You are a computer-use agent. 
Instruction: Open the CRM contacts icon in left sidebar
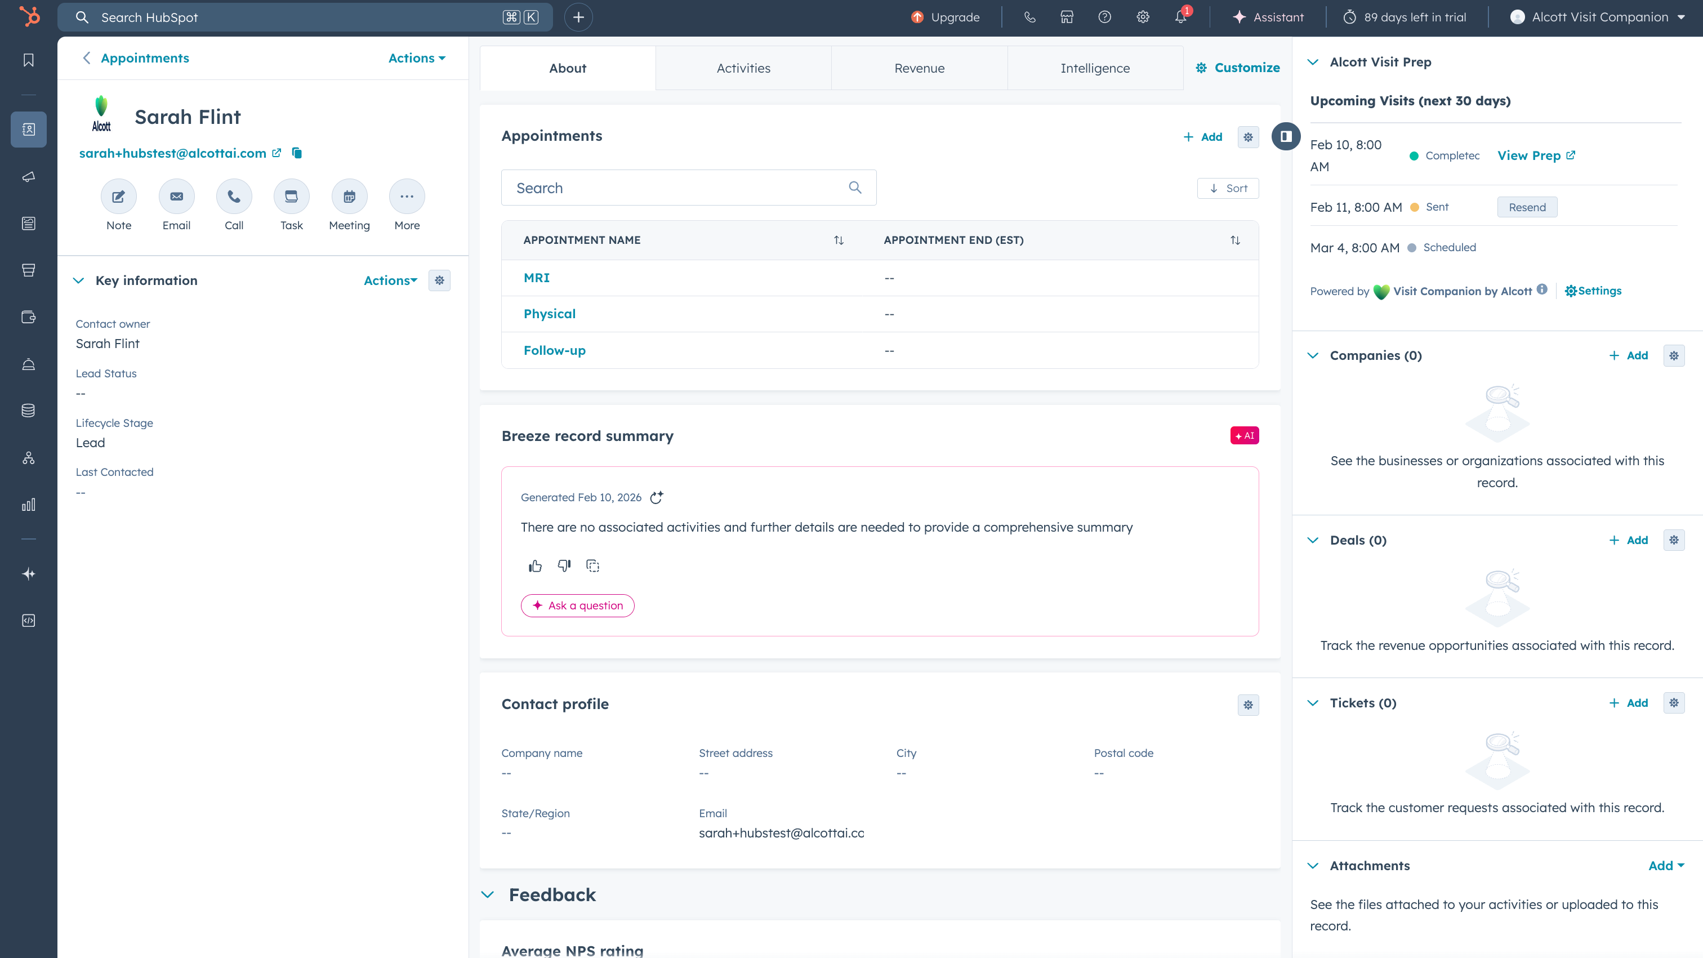(28, 130)
